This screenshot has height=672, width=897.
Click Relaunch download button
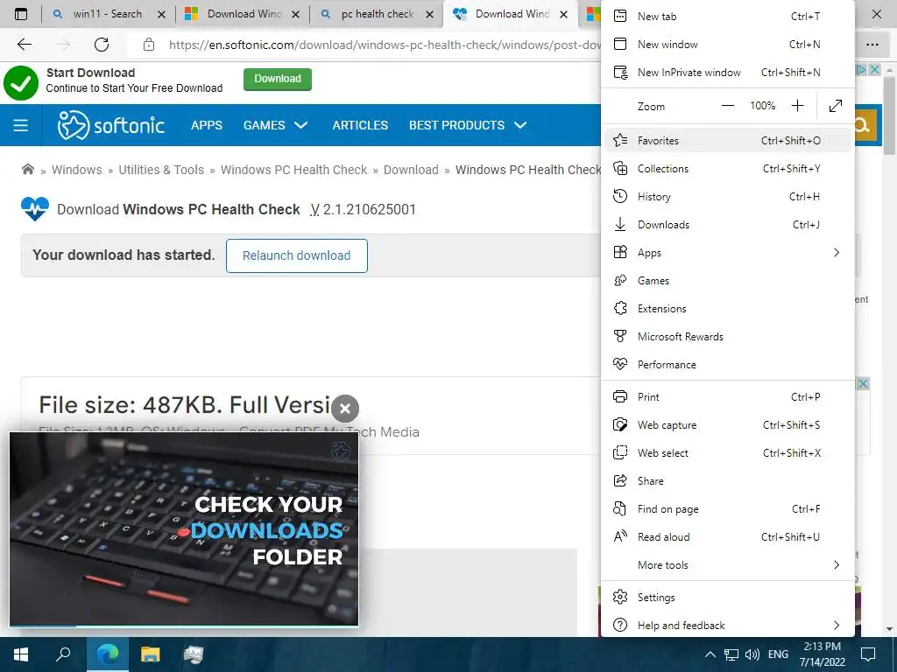(296, 256)
